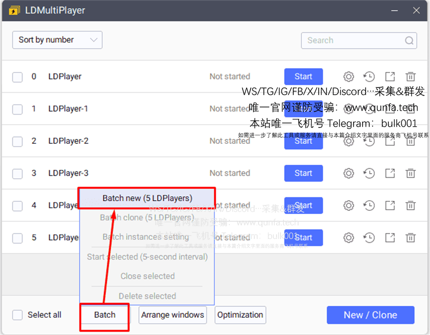Create desktop shortcut for LDPlayer row 0
The height and width of the screenshot is (335, 430).
coord(390,76)
